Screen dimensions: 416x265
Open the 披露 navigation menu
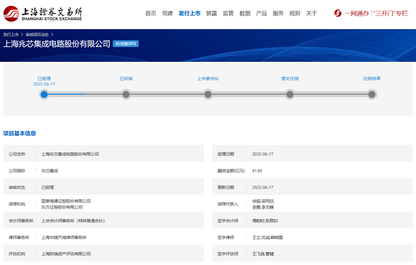pyautogui.click(x=211, y=13)
